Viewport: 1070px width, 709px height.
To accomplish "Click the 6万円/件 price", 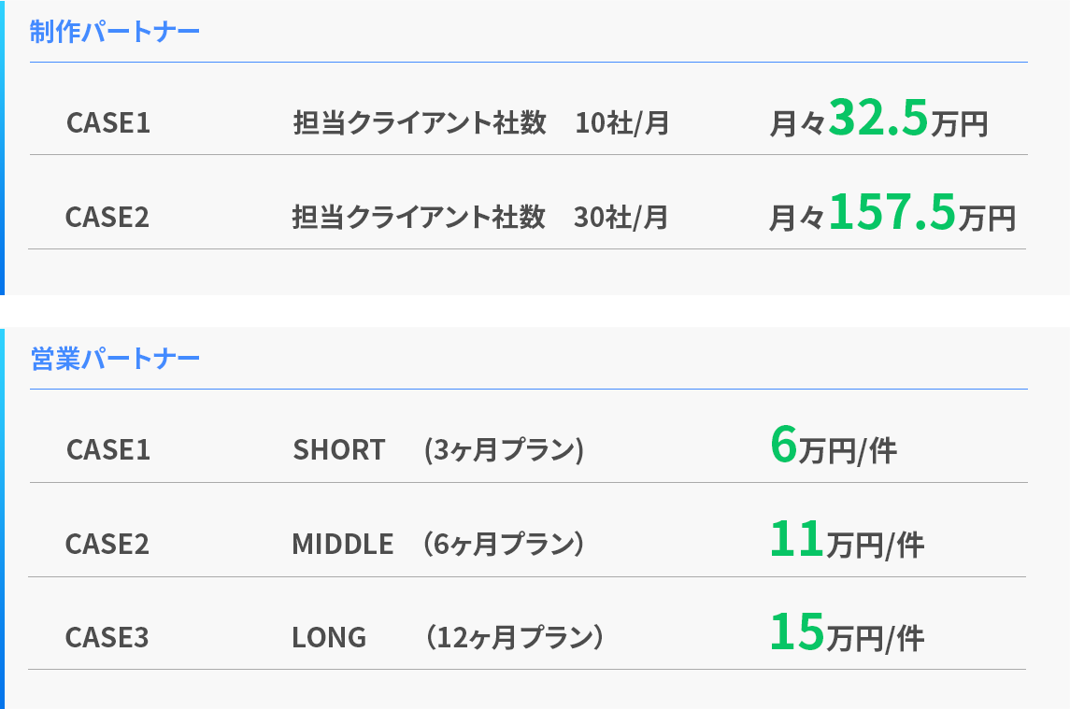I will click(x=834, y=447).
